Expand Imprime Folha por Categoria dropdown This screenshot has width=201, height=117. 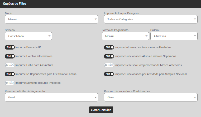click(x=151, y=19)
